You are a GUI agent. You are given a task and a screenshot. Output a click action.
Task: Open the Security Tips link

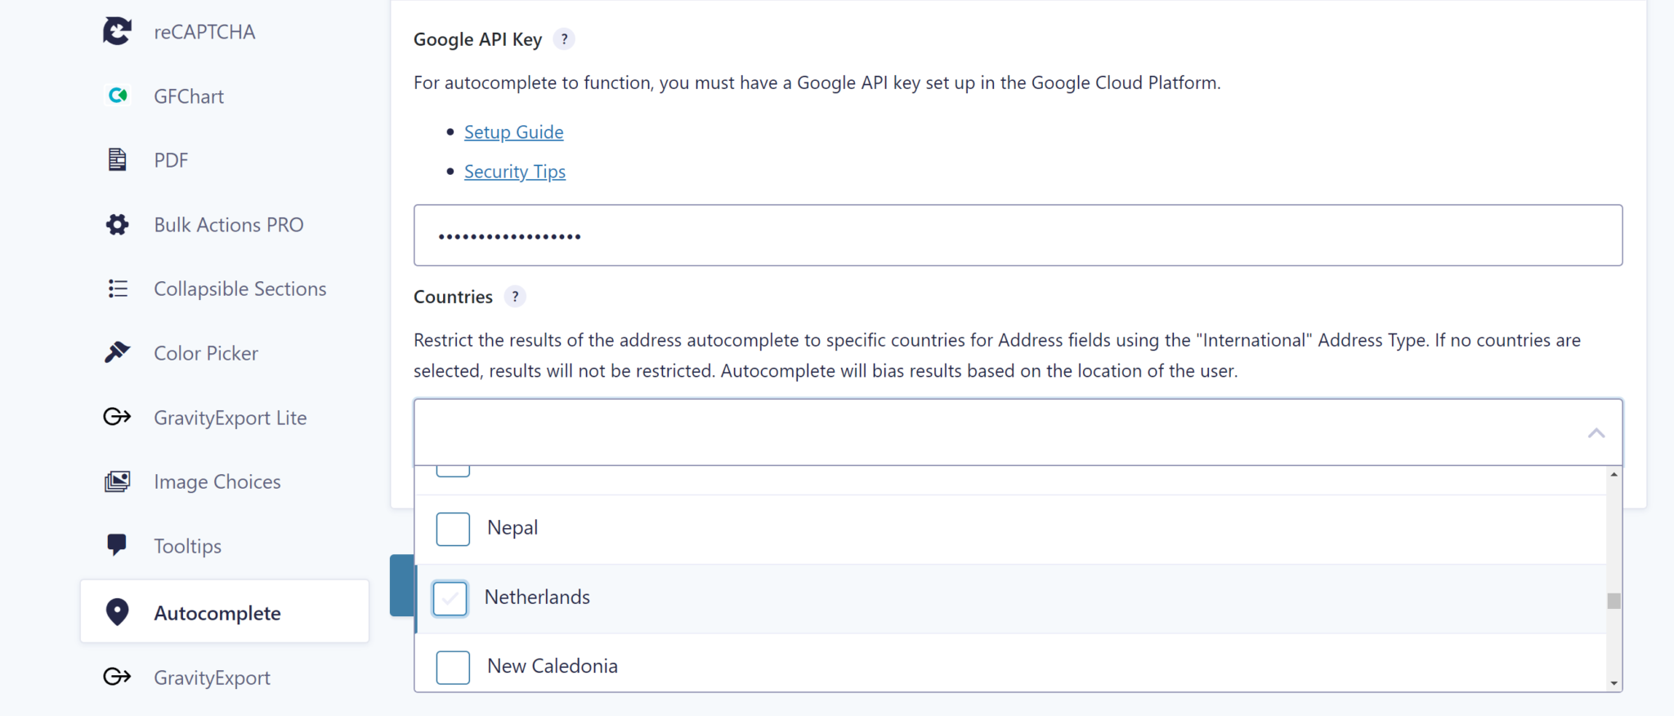tap(515, 172)
